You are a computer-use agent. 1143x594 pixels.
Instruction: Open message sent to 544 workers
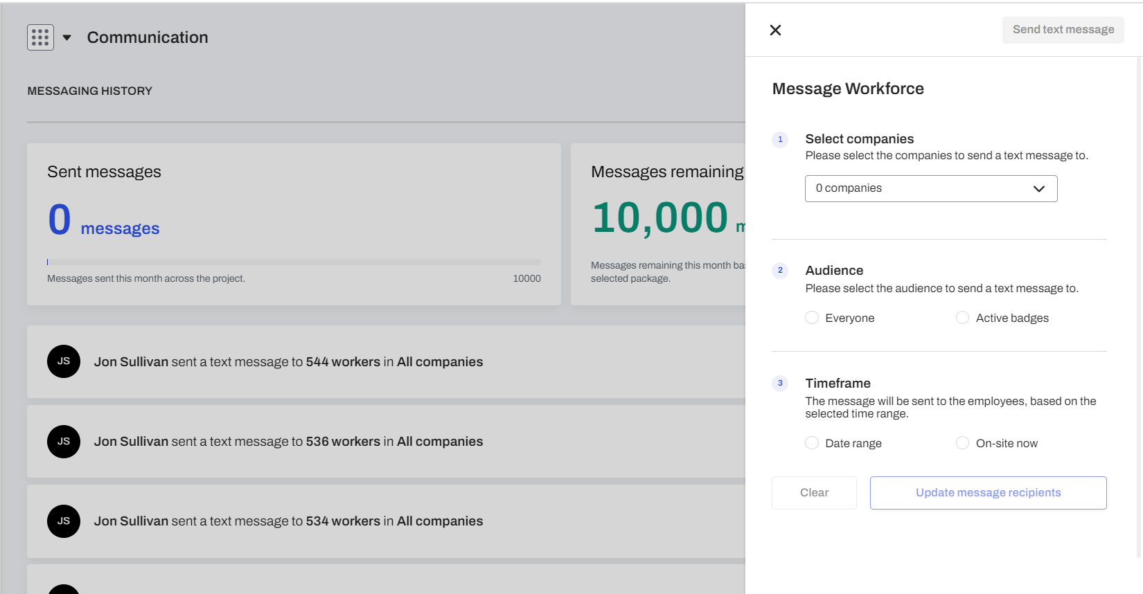tap(386, 361)
